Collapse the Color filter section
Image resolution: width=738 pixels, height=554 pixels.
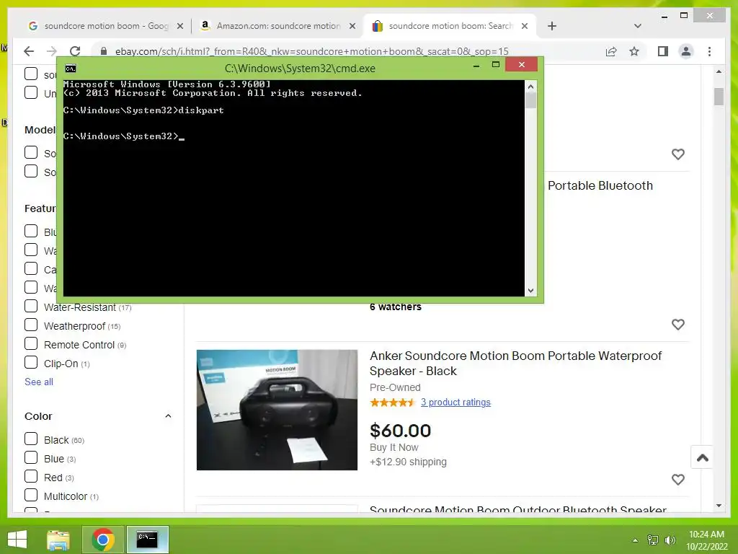click(168, 416)
